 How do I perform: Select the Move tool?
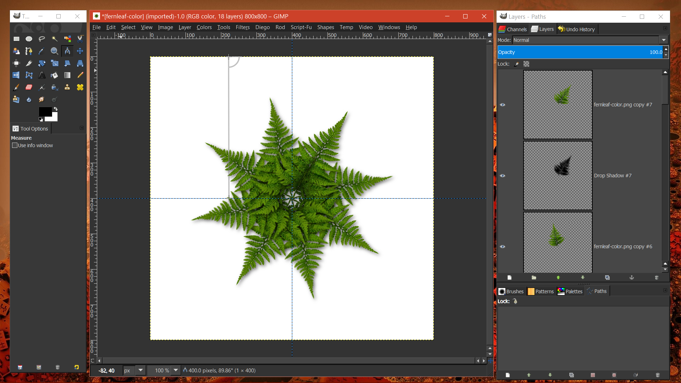(80, 51)
